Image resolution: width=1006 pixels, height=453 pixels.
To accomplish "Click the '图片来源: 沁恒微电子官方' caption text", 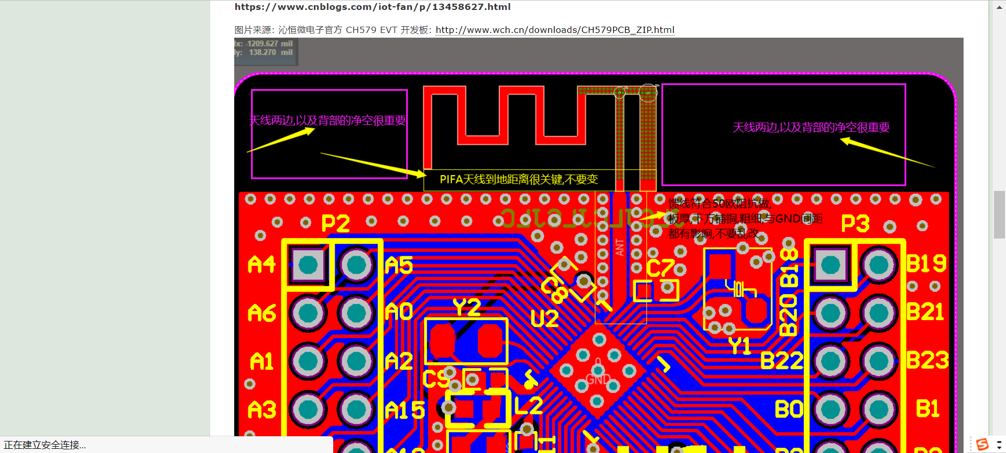I will pos(288,30).
